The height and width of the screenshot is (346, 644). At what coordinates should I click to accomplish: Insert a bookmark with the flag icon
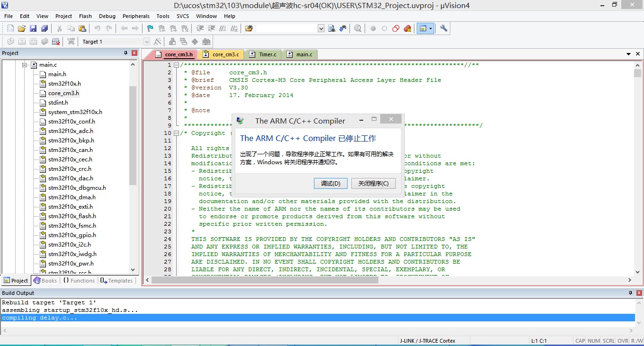150,28
